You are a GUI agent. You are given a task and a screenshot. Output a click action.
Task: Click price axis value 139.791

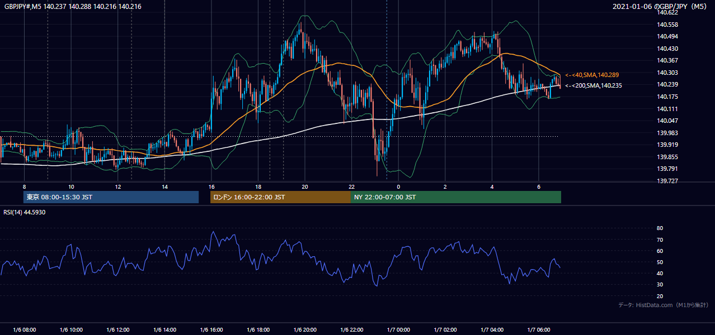(x=667, y=169)
